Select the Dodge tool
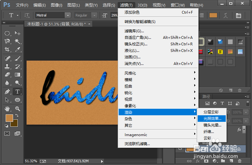 pos(17,83)
